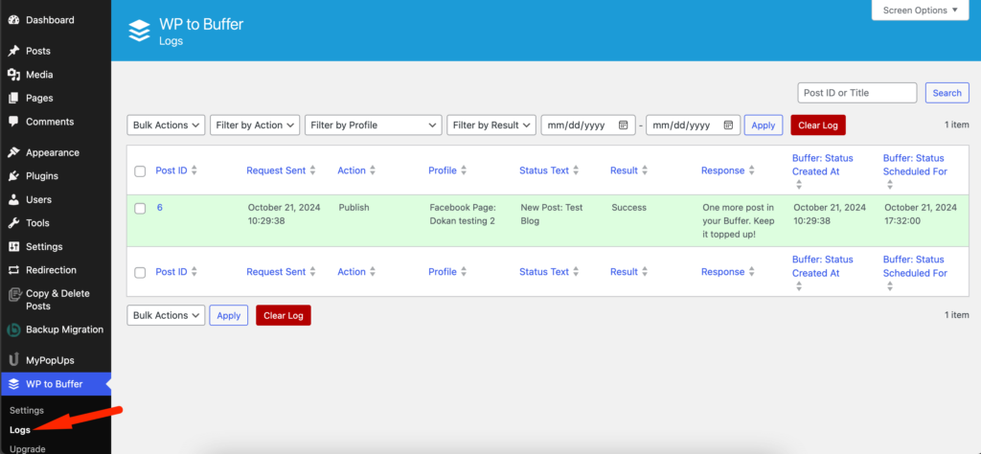Click sort arrows next to top Response header
The height and width of the screenshot is (454, 981).
751,170
